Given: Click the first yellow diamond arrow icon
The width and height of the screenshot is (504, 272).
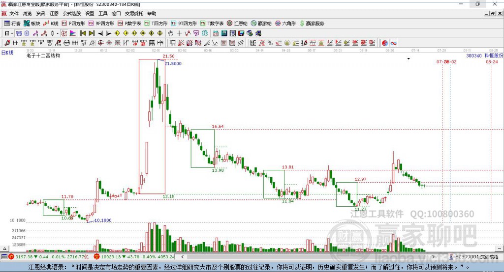Looking at the screenshot, I should click(x=117, y=33).
